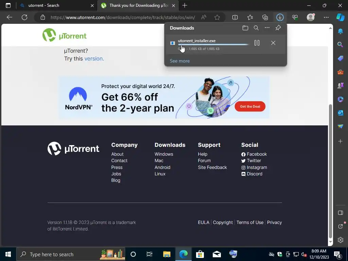Viewport: 348px width, 261px height.
Task: Open the Mac downloads link
Action: [159, 160]
